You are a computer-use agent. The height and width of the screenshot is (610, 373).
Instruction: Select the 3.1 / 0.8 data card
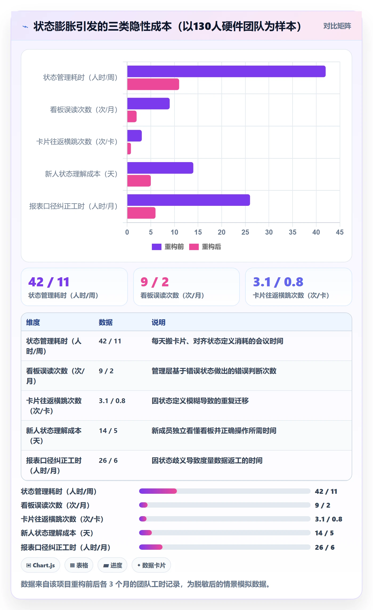(299, 287)
